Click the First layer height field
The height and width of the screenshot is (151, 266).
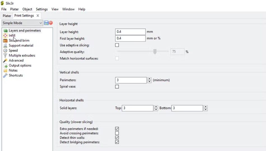(x=130, y=38)
